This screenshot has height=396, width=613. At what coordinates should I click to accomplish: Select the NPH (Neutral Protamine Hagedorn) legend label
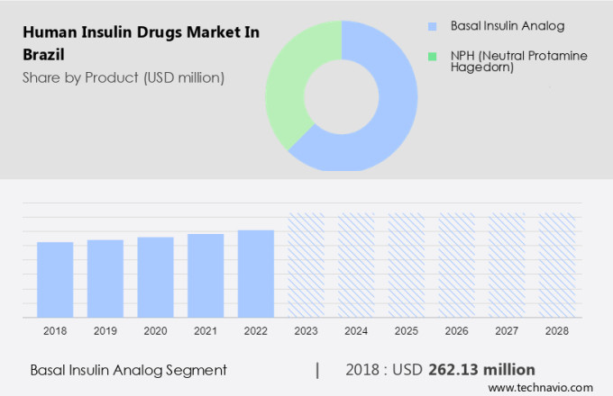click(x=518, y=62)
